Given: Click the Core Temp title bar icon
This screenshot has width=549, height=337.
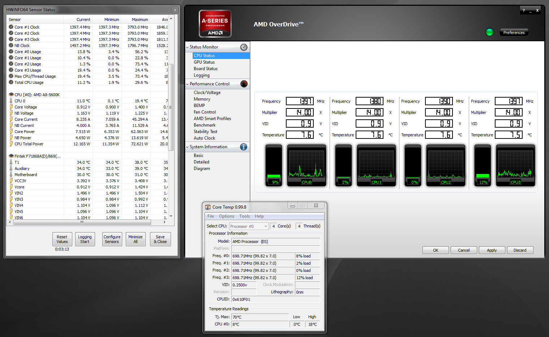Looking at the screenshot, I should point(208,207).
